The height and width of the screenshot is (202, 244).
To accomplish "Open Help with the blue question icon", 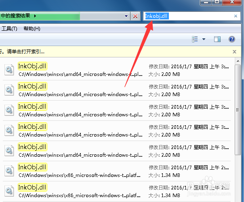I will 232,39.
